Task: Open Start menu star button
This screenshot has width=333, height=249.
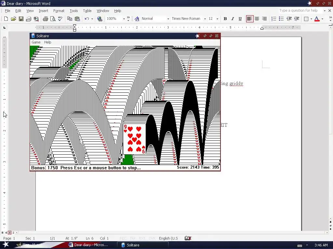Action: click(6, 245)
